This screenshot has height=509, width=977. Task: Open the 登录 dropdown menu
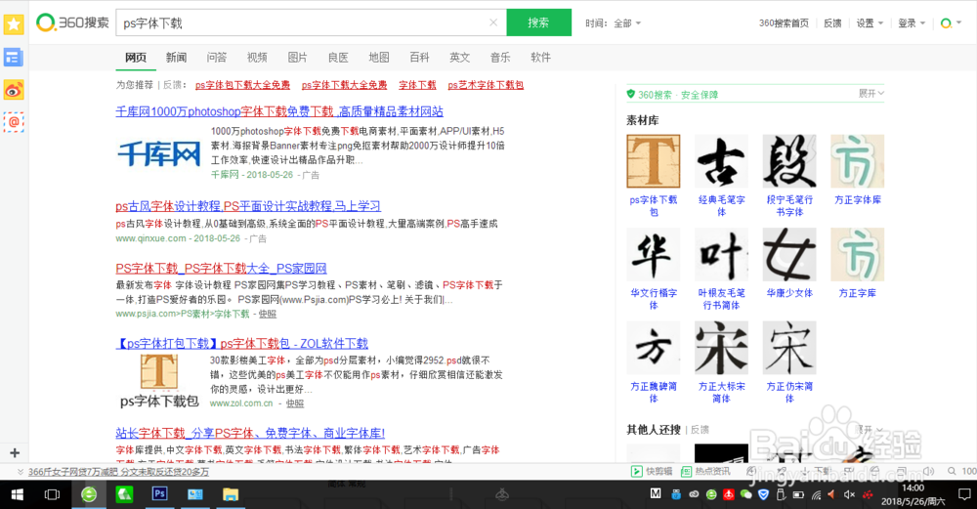pos(912,23)
